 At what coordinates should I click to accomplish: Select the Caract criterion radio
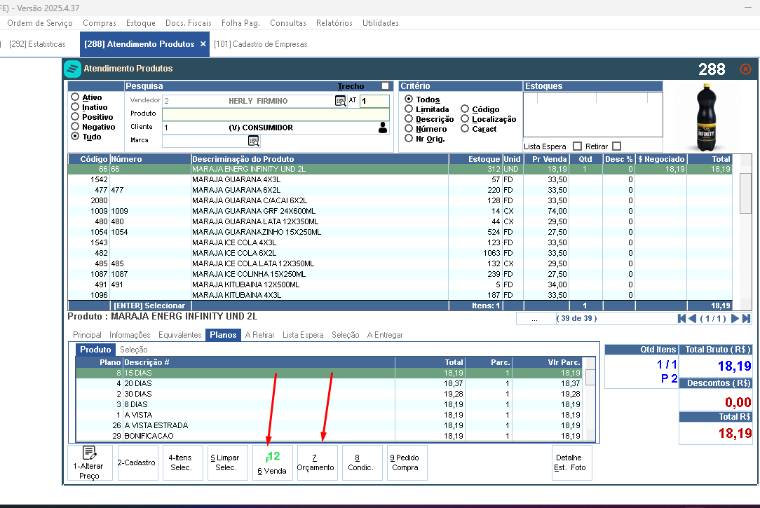tap(465, 128)
